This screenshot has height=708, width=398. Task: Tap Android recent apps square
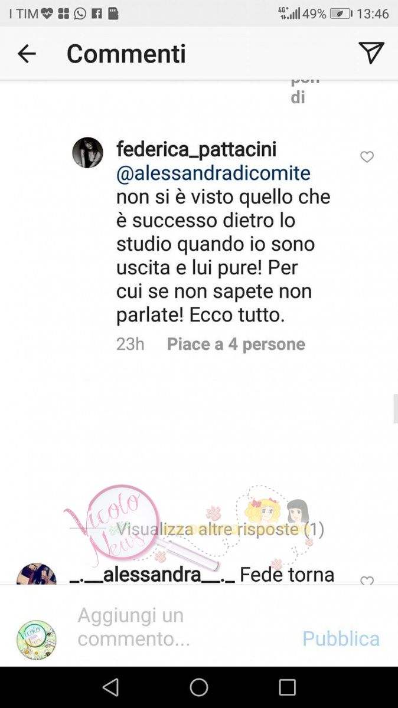[x=288, y=687]
